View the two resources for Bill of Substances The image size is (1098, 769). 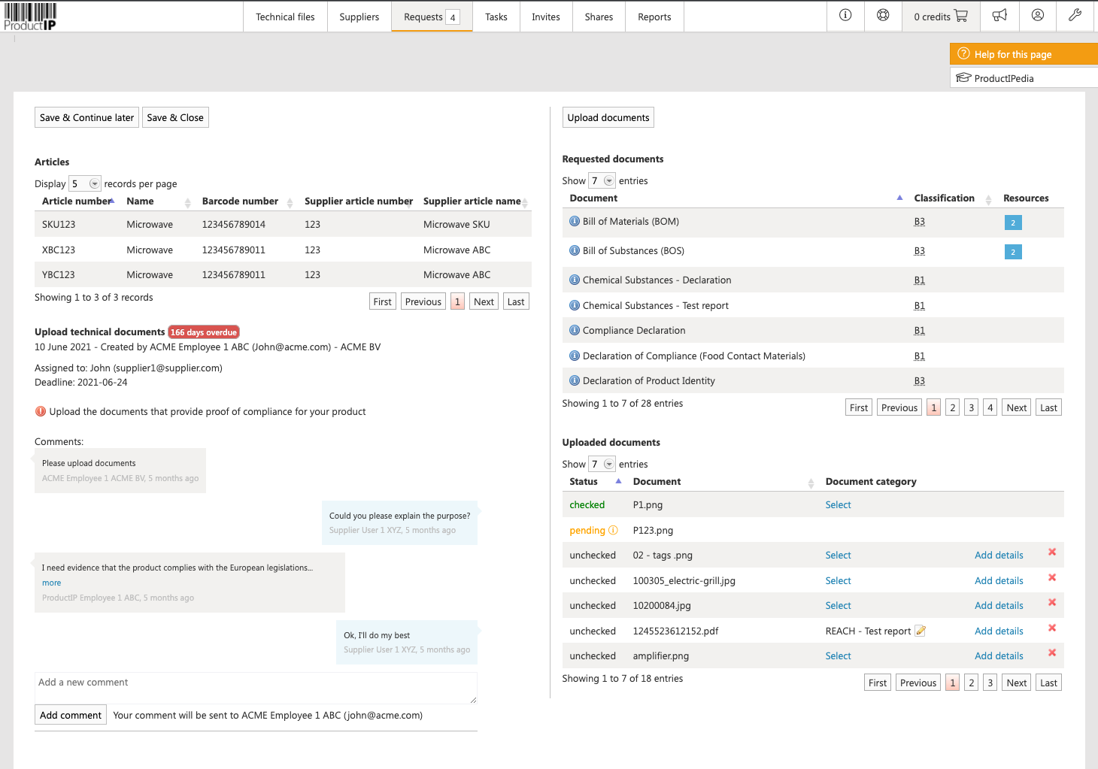coord(1013,252)
